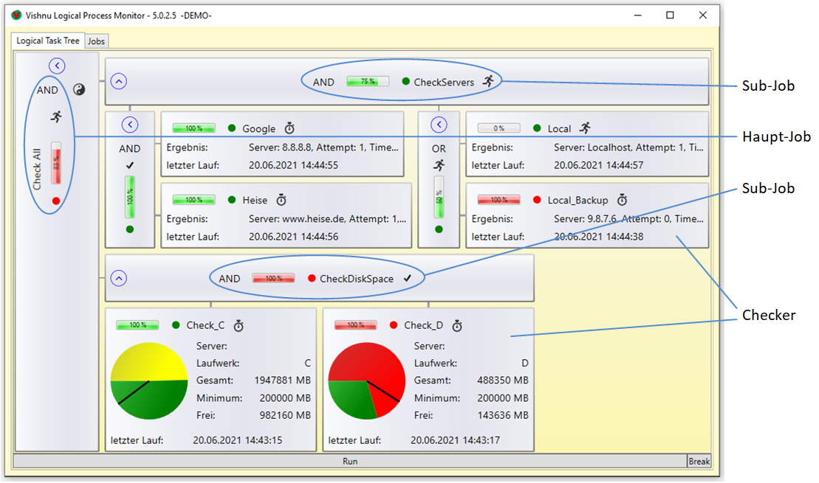Switch to the Jobs tab
The width and height of the screenshot is (819, 483).
[96, 42]
